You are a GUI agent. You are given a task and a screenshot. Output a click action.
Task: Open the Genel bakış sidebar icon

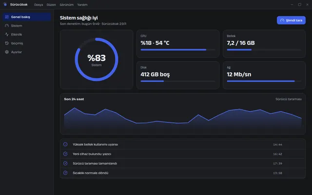click(7, 17)
